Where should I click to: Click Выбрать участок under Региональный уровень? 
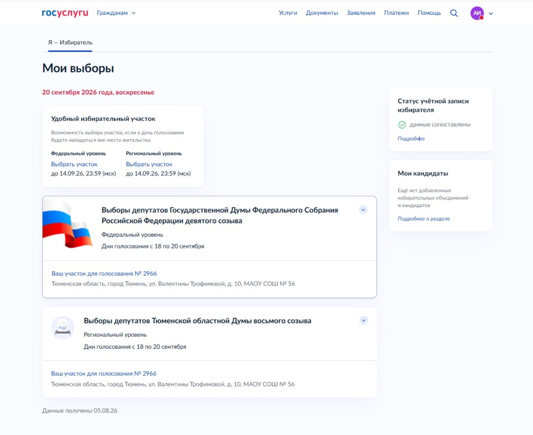149,164
